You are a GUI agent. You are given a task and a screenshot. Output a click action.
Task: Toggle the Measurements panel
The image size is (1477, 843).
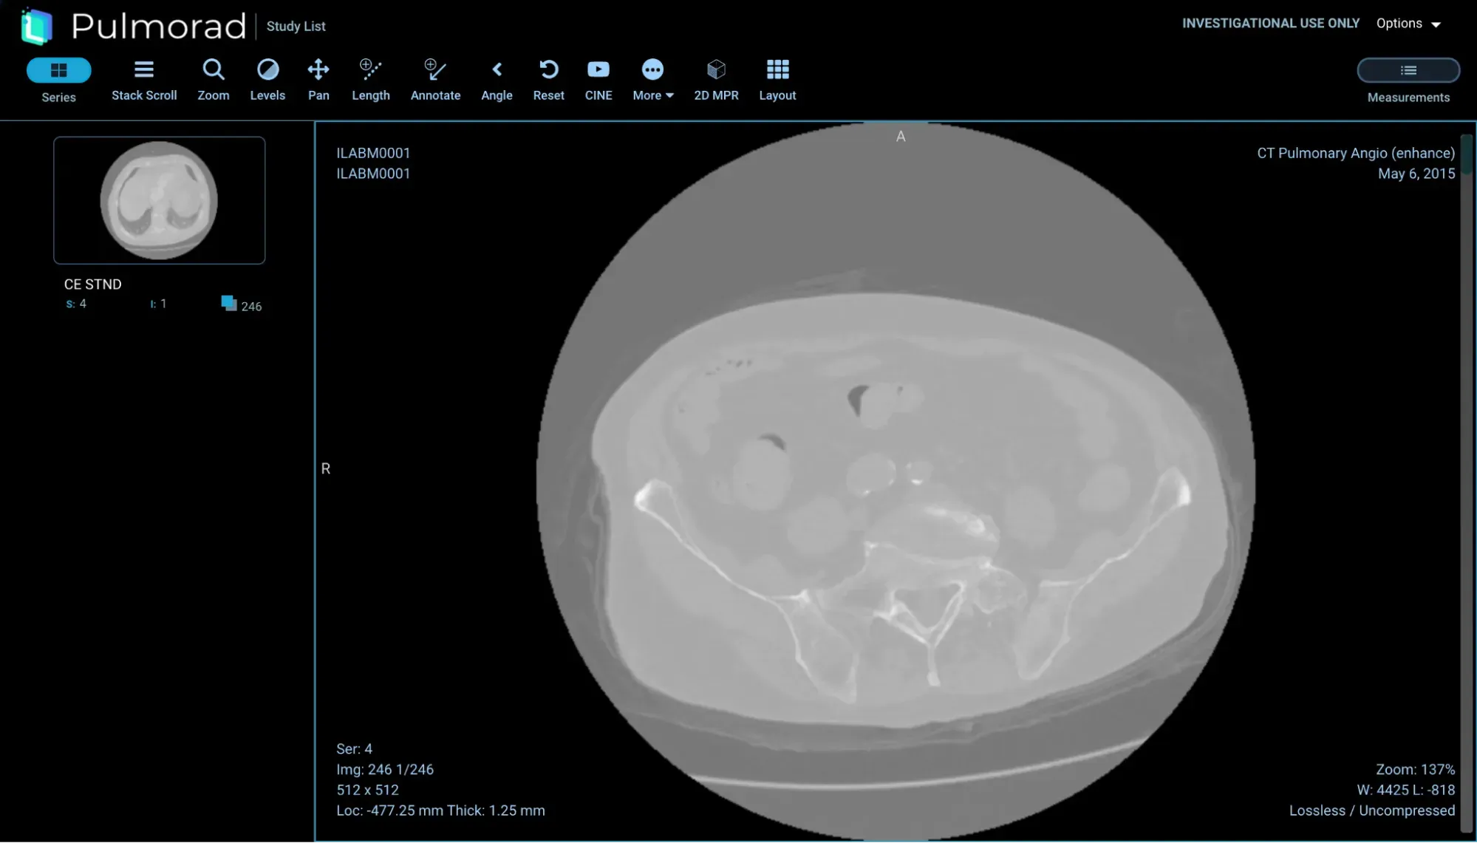click(x=1408, y=71)
